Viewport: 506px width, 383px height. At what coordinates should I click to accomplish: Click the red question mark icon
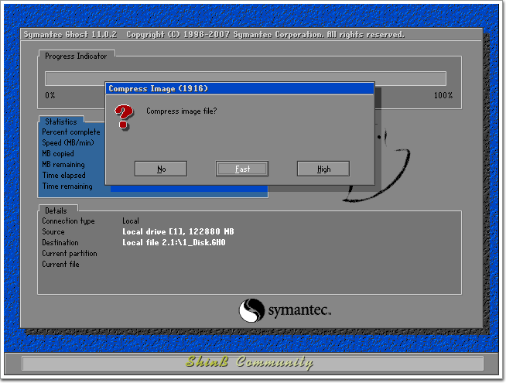(124, 117)
